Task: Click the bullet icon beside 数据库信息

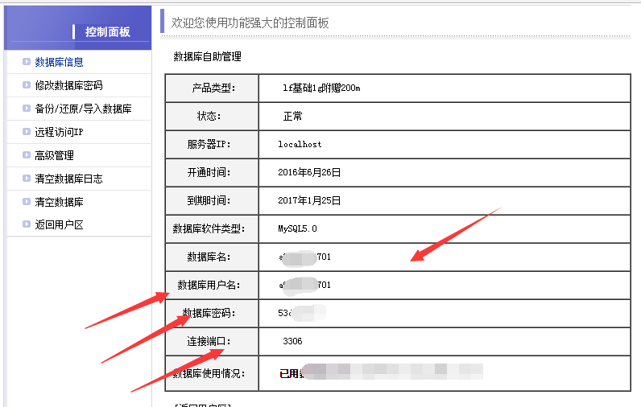Action: pos(27,62)
